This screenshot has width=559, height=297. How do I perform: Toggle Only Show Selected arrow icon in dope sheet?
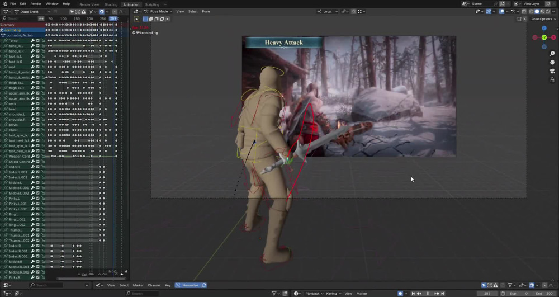[x=72, y=12]
